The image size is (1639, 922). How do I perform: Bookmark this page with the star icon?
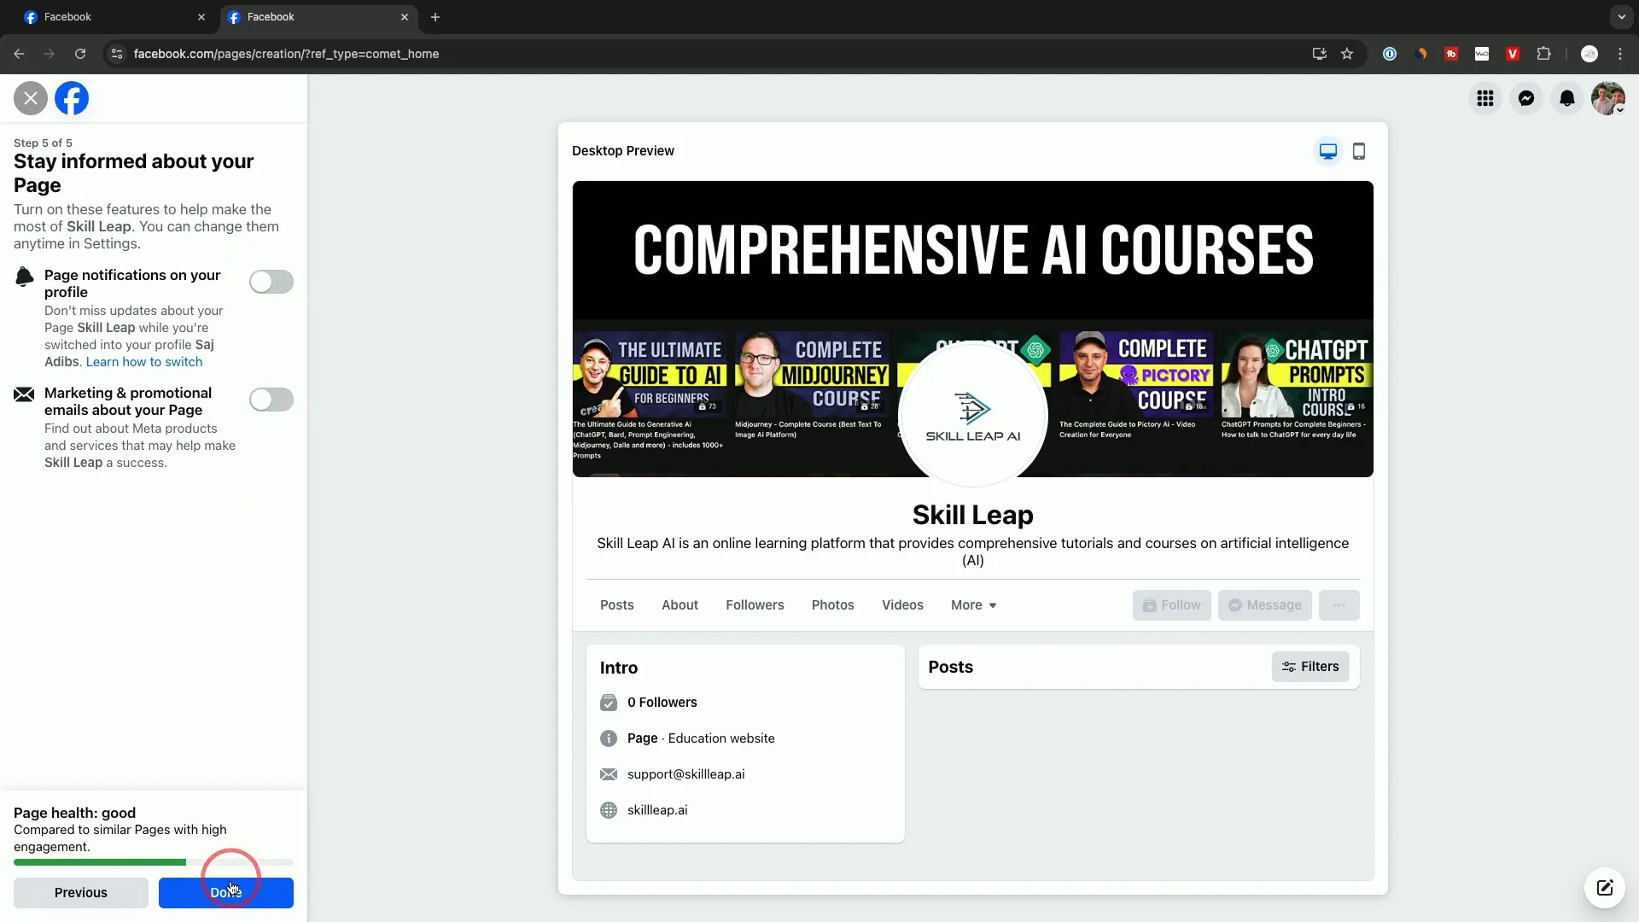click(1347, 54)
